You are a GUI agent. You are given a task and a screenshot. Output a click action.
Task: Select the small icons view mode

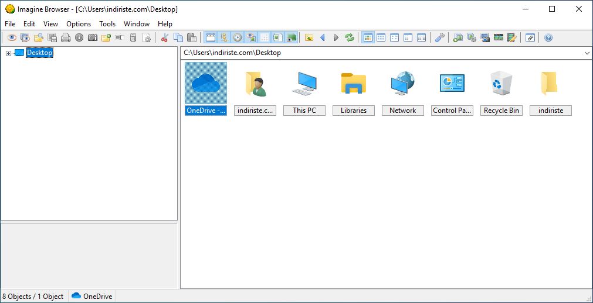[394, 37]
